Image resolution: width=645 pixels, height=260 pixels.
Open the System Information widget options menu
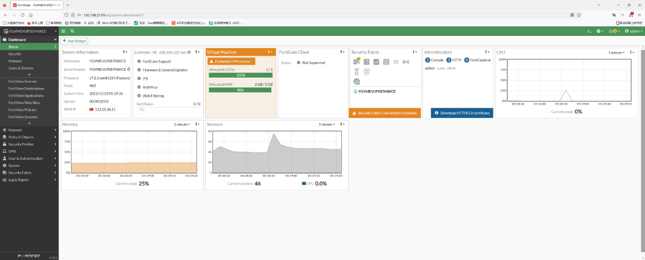click(125, 52)
